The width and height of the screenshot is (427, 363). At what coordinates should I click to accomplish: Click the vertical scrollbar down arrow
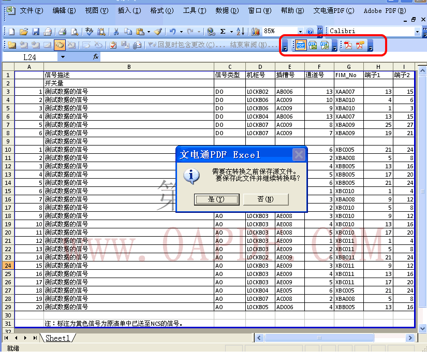pyautogui.click(x=422, y=328)
